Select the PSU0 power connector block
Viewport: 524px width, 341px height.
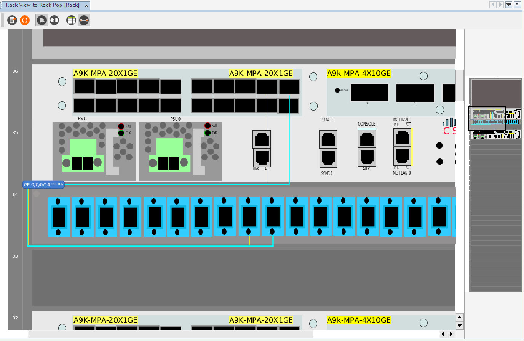point(169,155)
